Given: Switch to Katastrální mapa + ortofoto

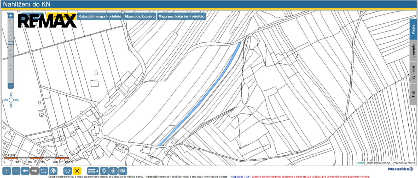Looking at the screenshot, I should click(x=100, y=16).
